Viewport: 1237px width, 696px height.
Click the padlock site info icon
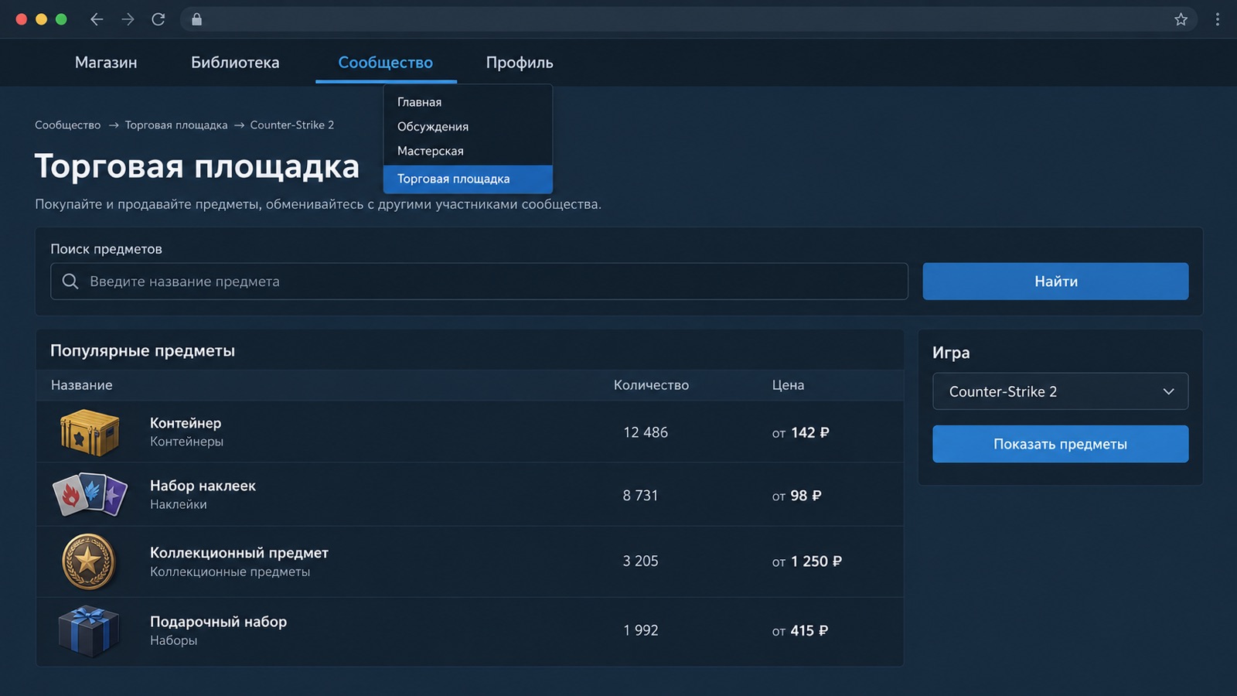point(196,19)
